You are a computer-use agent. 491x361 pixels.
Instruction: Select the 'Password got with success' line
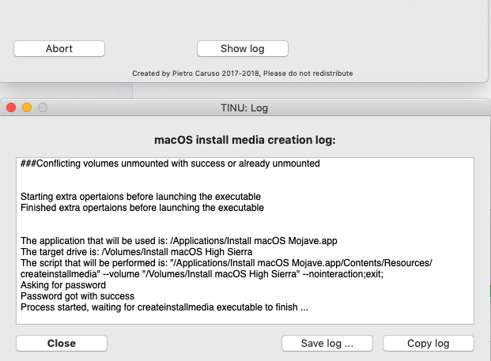pyautogui.click(x=77, y=296)
